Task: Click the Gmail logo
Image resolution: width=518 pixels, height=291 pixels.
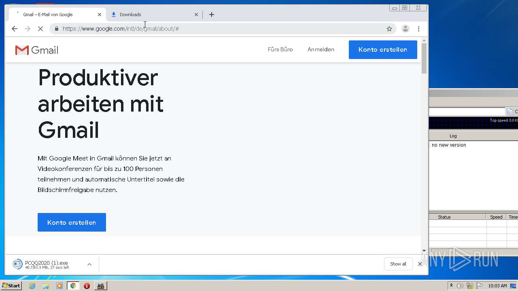Action: pyautogui.click(x=37, y=50)
